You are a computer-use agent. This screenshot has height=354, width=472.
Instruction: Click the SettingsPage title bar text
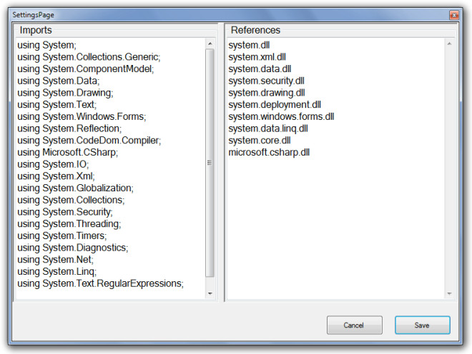tap(33, 15)
